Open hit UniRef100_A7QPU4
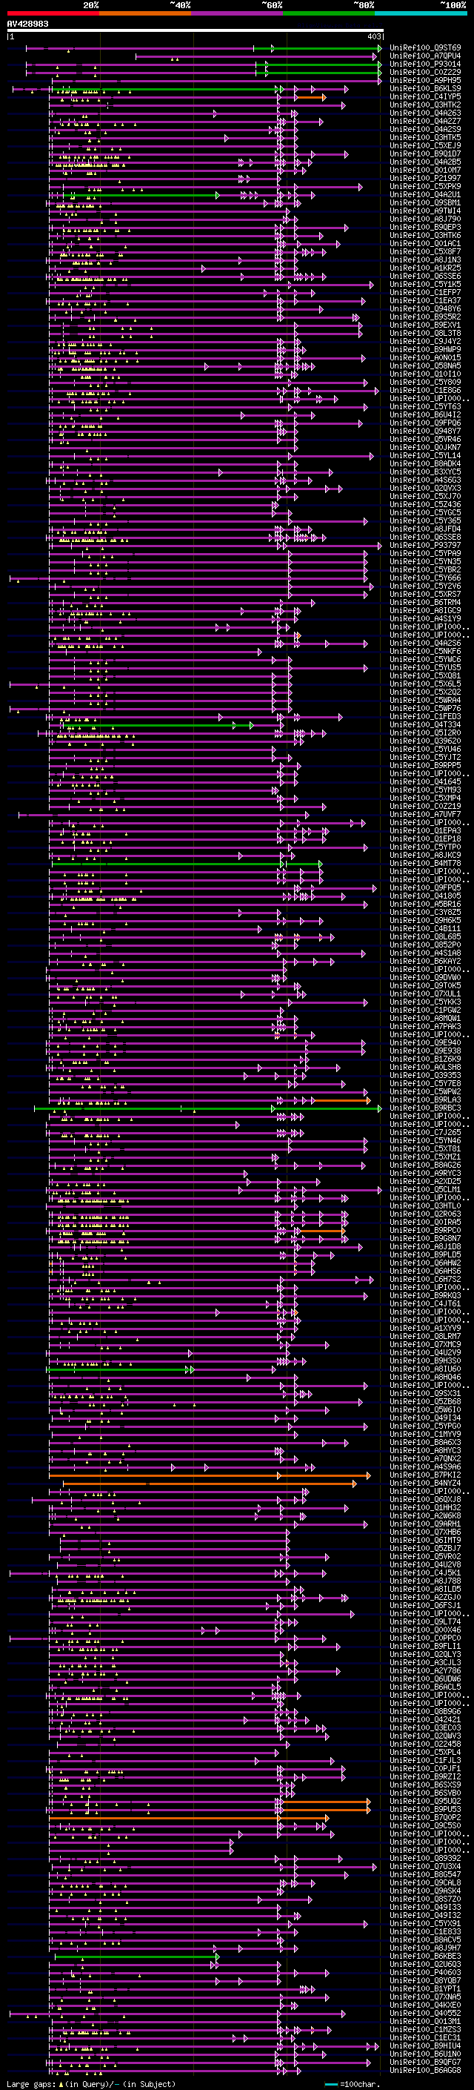Screen dimensions: 474x2090 click(425, 56)
